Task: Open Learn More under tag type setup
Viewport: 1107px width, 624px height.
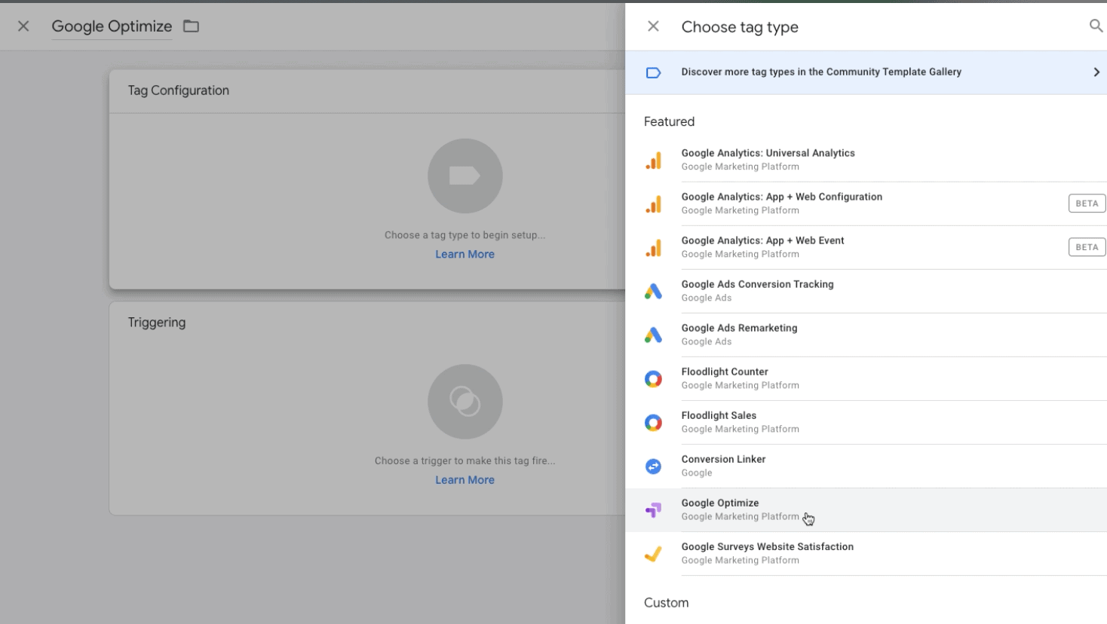Action: coord(465,254)
